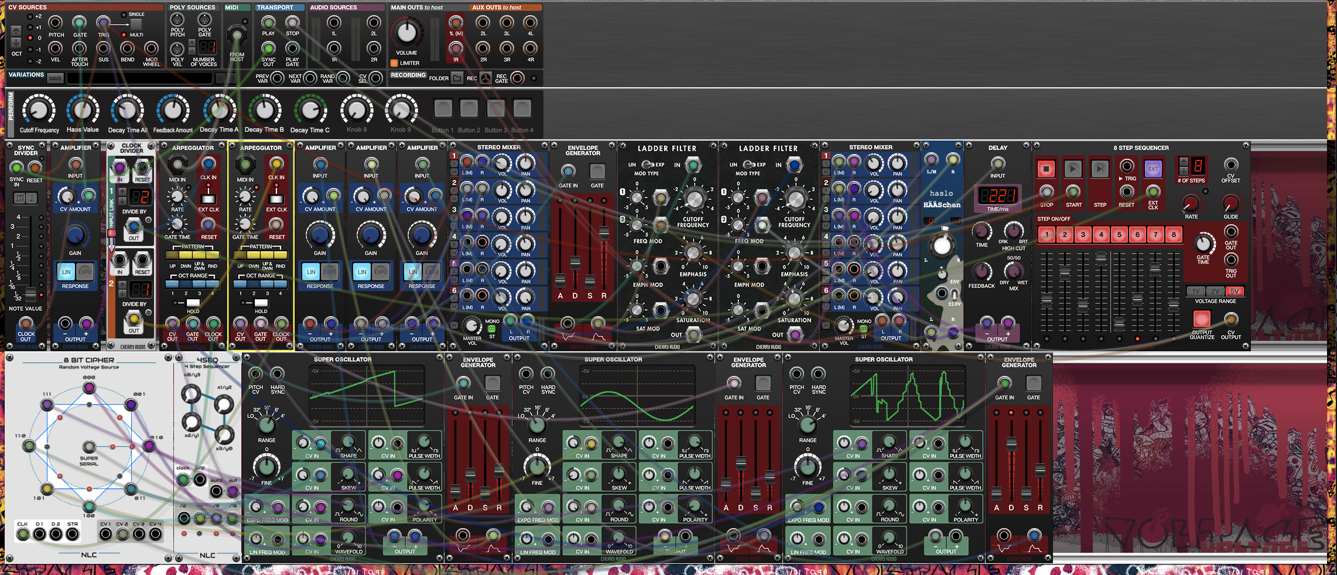Click the OCT up arrow in CV Sources
The height and width of the screenshot is (575, 1337).
point(16,30)
